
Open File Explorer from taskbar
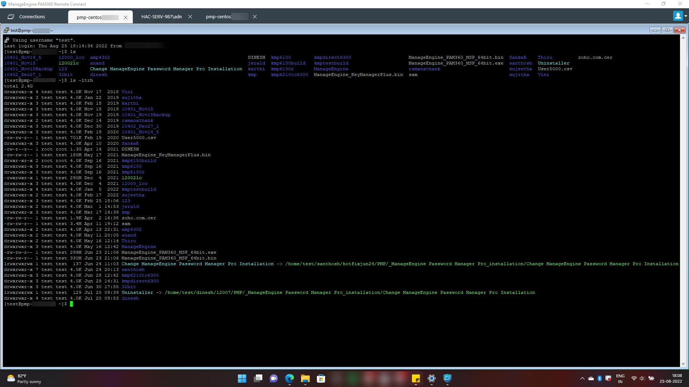(x=305, y=378)
